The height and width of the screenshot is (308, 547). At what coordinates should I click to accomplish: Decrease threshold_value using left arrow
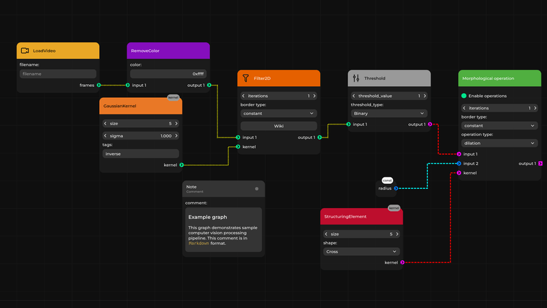pos(354,96)
